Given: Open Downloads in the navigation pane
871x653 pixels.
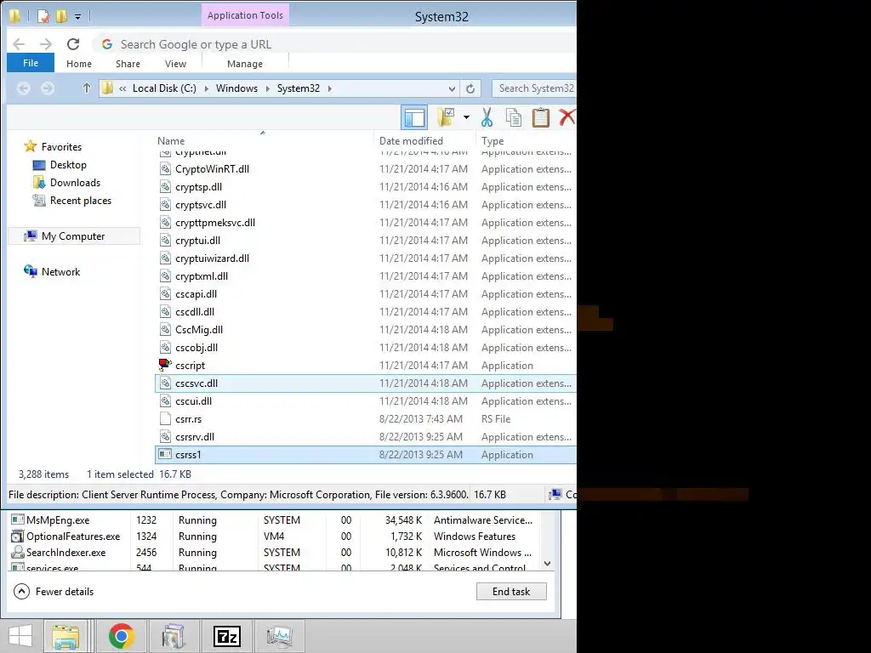Looking at the screenshot, I should (66, 183).
